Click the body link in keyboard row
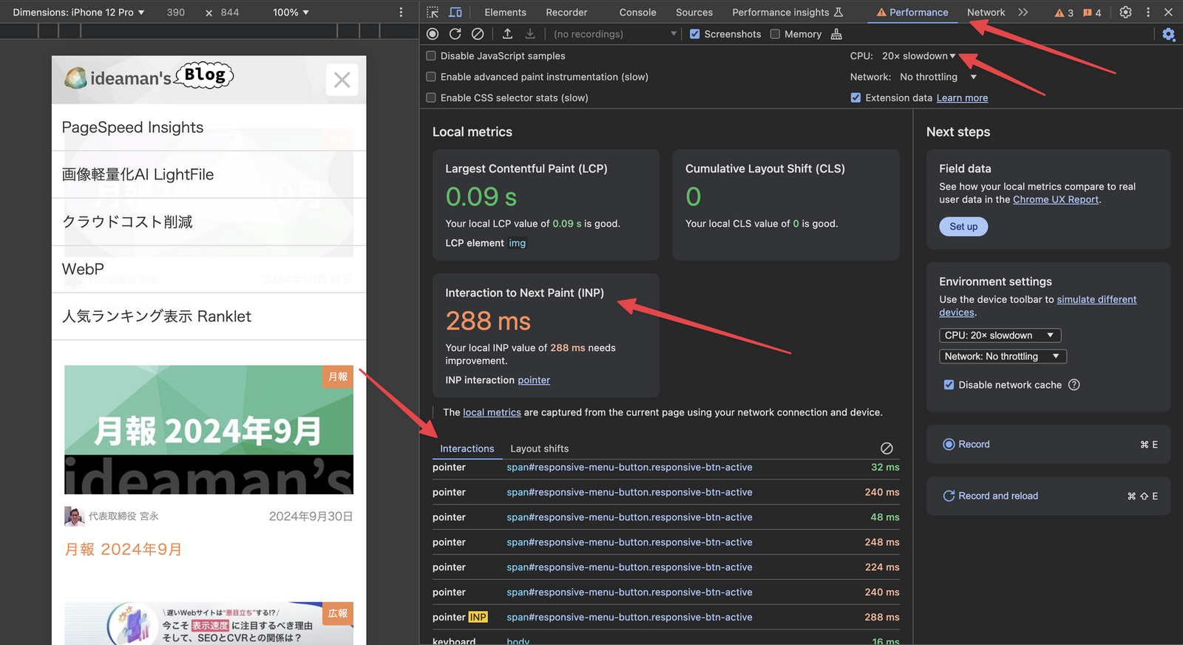 [x=518, y=641]
